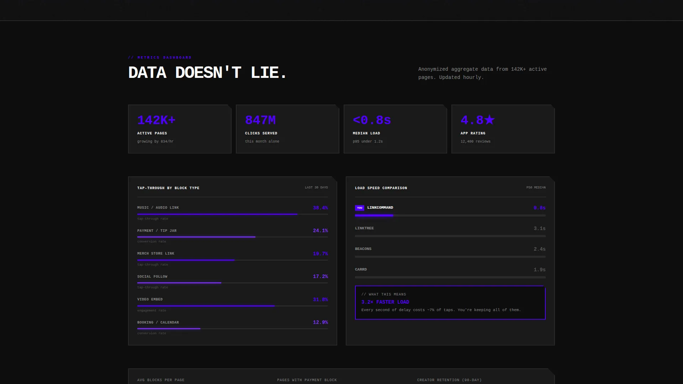Screen dimensions: 683x384
Task: Click the CARRD row label
Action: (x=361, y=269)
